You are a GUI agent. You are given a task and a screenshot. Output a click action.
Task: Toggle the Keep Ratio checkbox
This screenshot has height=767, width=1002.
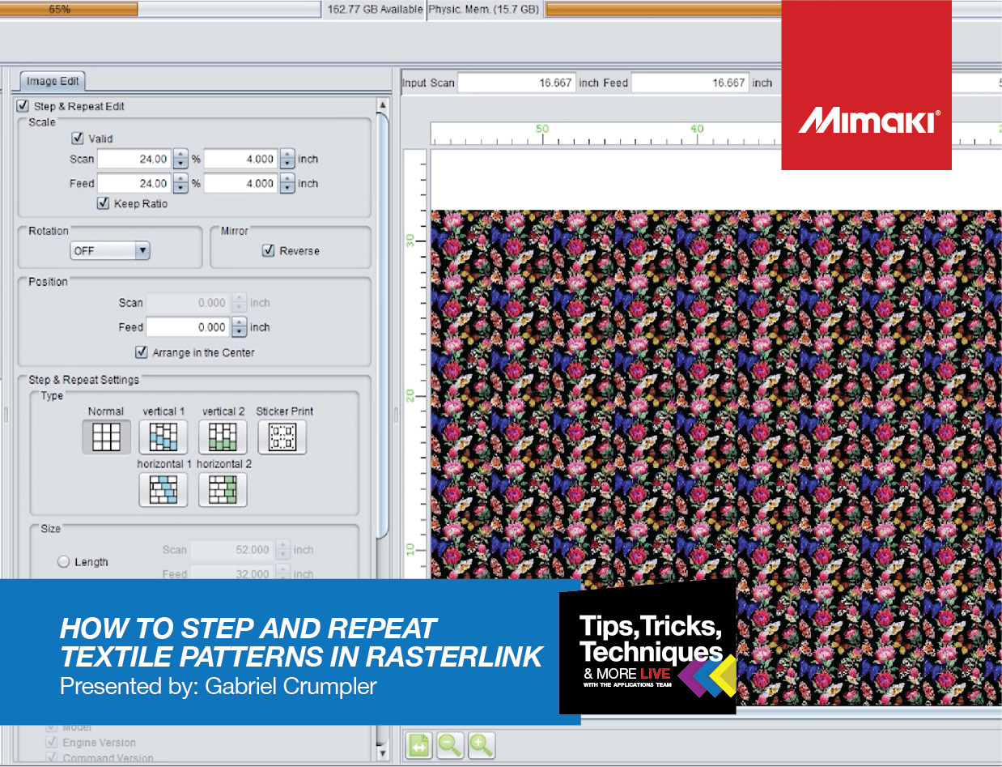tap(103, 203)
